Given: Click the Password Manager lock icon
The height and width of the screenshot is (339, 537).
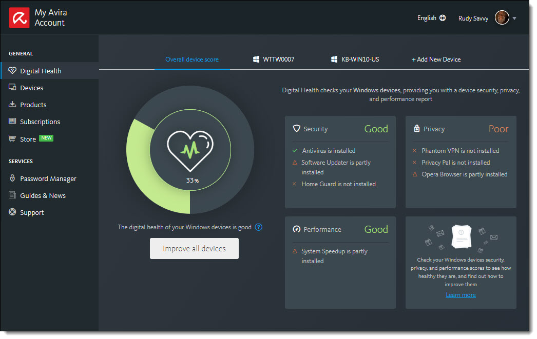Looking at the screenshot, I should click(x=12, y=178).
